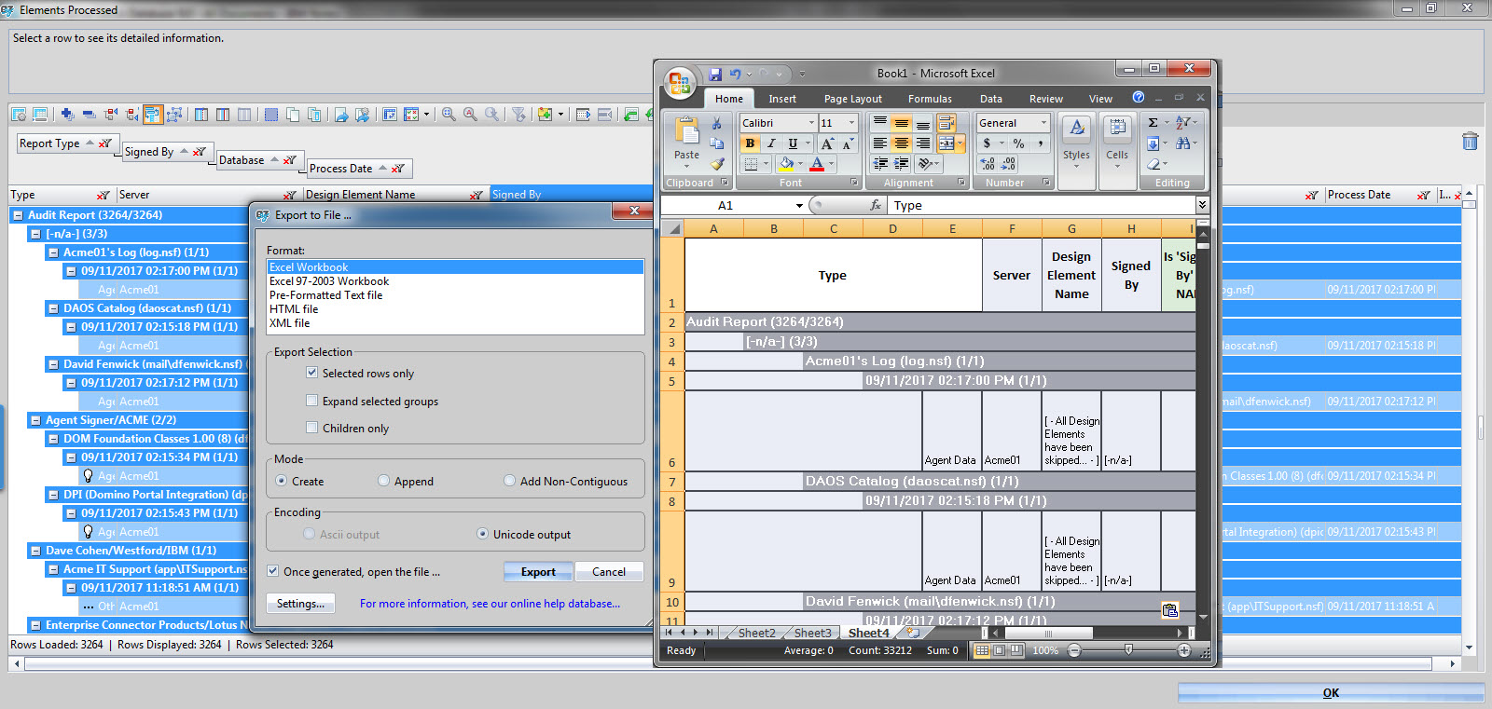Click the blue minus collapse-all icon in Elements Processed toolbar

click(x=89, y=115)
